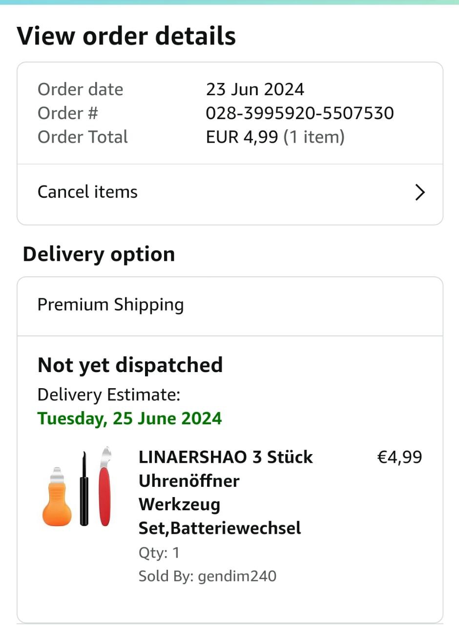Click the green Tuesday, 25 June 2024 date
459x625 pixels.
[130, 418]
